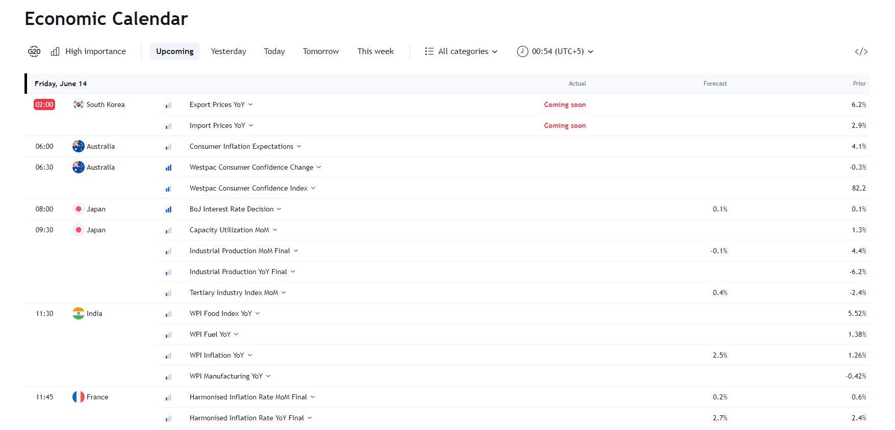This screenshot has height=430, width=895.
Task: Click the India flag icon
Action: 78,313
